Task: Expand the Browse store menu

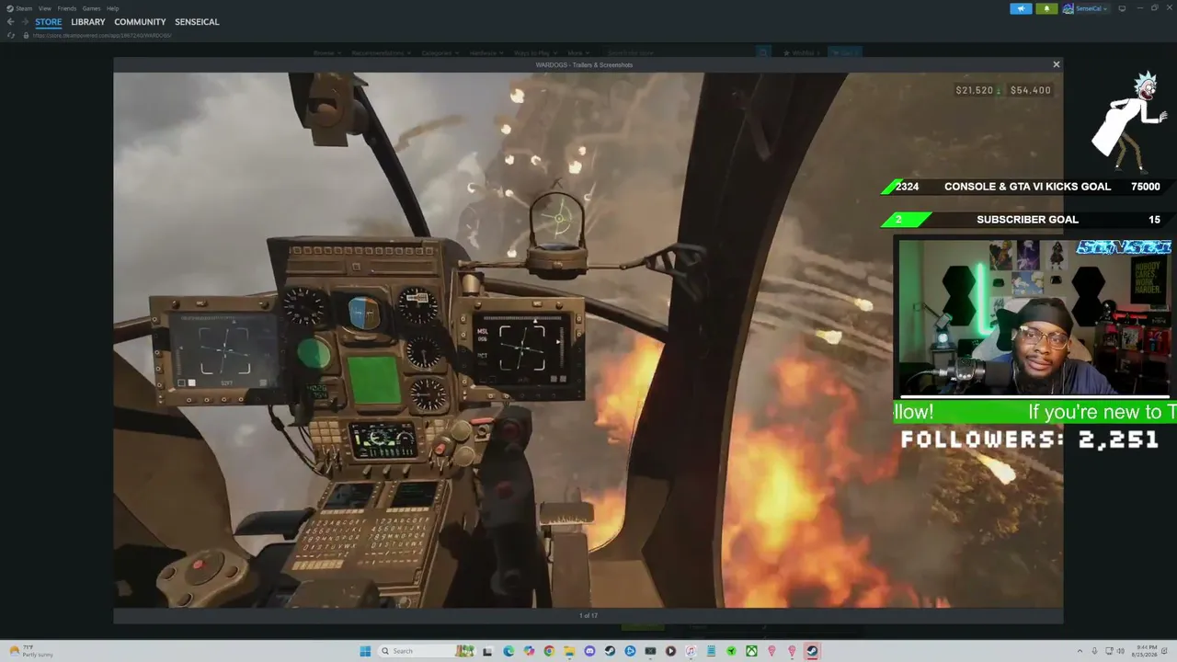Action: pos(326,53)
